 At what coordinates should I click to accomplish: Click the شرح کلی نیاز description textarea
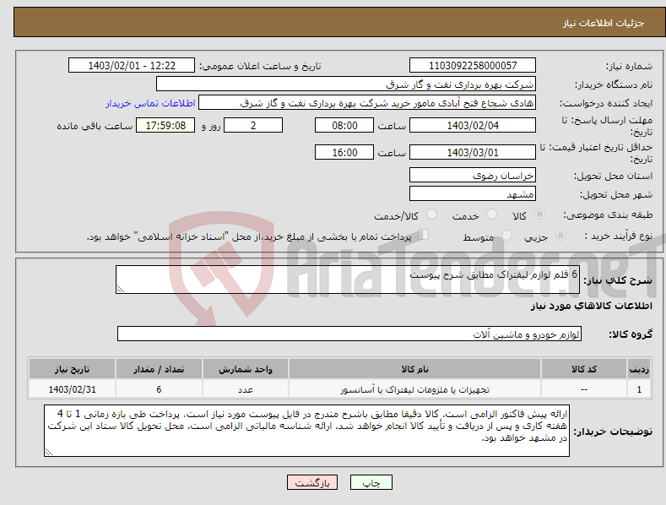point(348,280)
